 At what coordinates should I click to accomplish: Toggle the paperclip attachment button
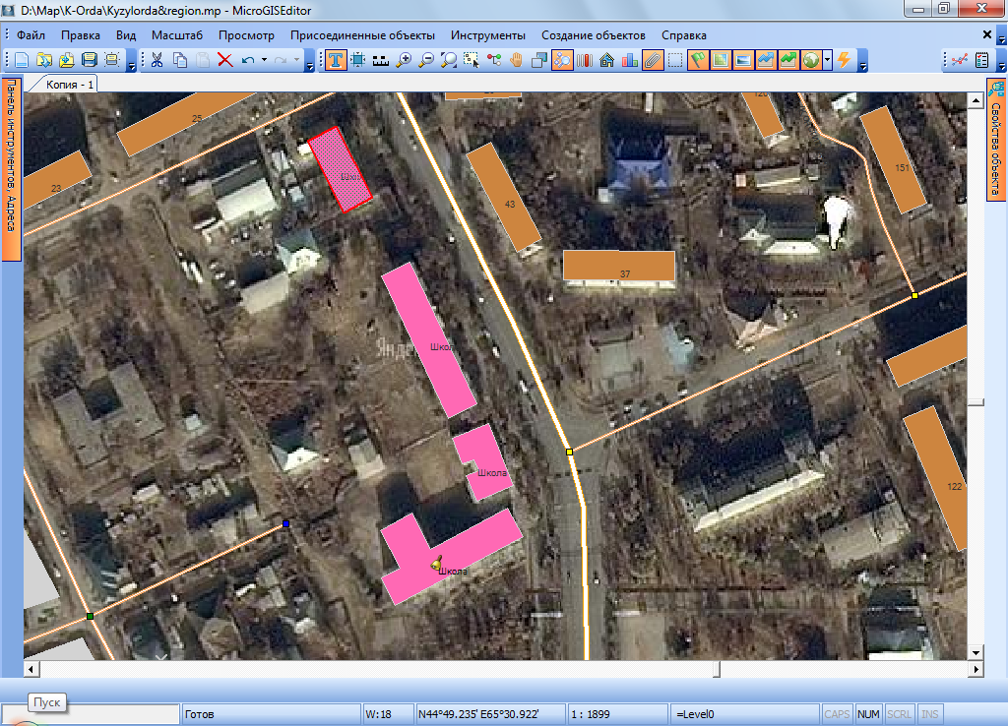pyautogui.click(x=652, y=60)
